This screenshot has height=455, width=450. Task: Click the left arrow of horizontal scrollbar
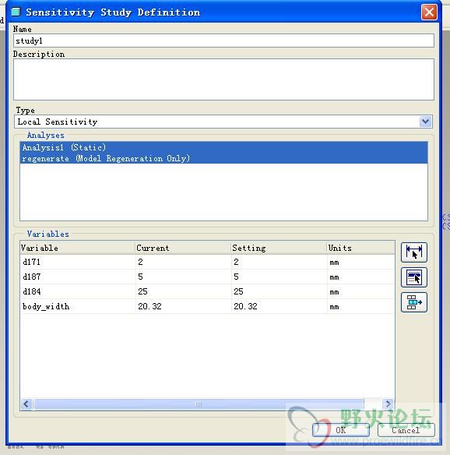point(26,404)
